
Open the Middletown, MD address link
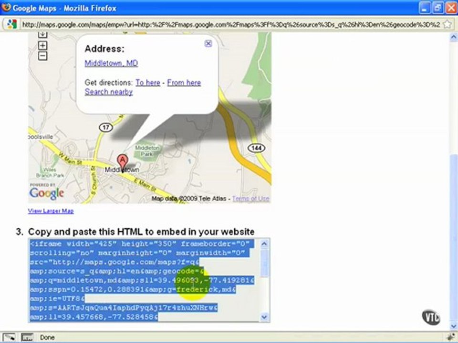point(111,63)
